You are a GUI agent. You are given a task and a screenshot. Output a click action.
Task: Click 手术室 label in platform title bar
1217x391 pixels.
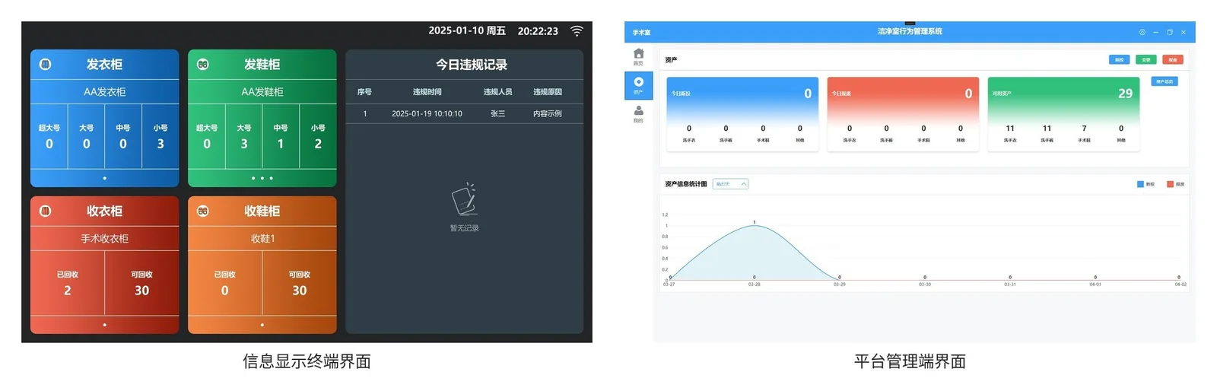click(x=641, y=33)
